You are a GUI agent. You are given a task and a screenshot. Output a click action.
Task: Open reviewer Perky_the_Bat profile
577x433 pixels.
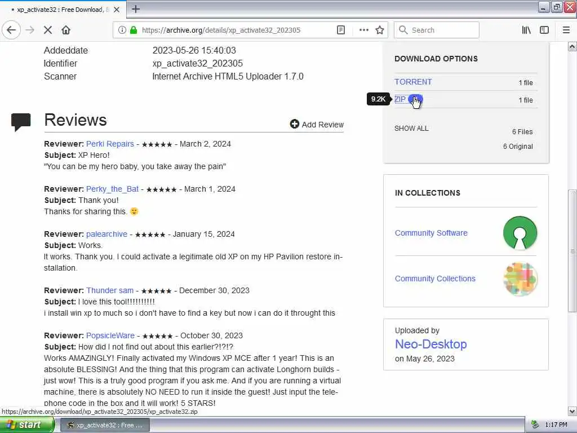click(112, 189)
